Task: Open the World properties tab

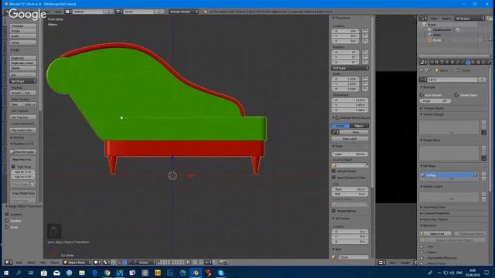Action: click(x=447, y=63)
